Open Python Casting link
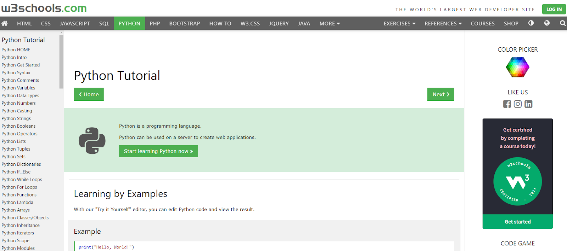 click(x=17, y=111)
